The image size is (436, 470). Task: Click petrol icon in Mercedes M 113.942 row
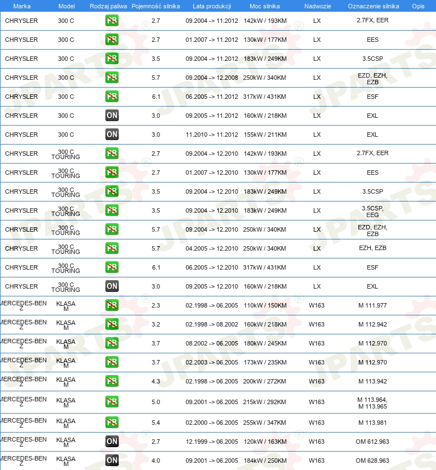(x=112, y=381)
